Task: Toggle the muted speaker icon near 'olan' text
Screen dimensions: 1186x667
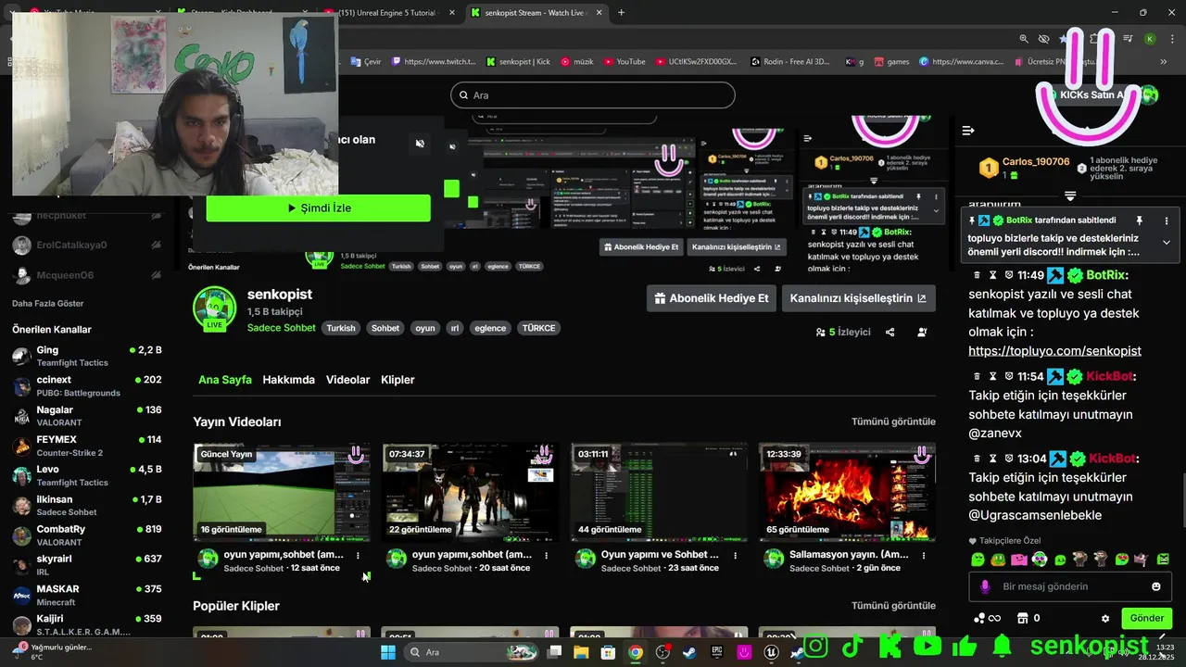Action: coord(420,144)
